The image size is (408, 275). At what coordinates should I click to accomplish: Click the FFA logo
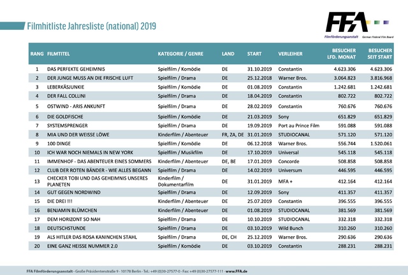[360, 25]
